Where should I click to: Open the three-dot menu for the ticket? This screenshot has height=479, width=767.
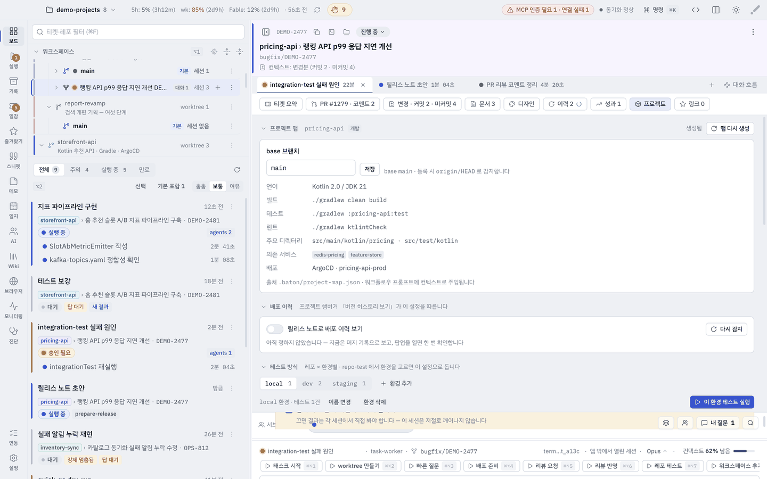coord(753,32)
